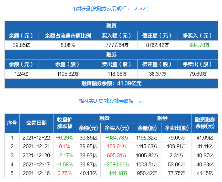Click the 39.87亿 balance cell
This screenshot has width=222, height=182.
coord(88,165)
